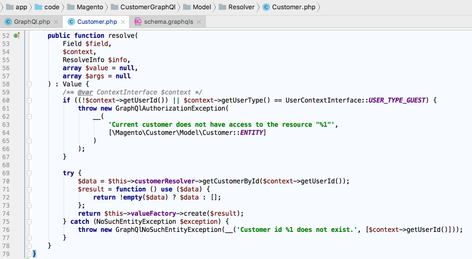Click line number 70 in the gutter
The height and width of the screenshot is (259, 472).
click(x=6, y=181)
